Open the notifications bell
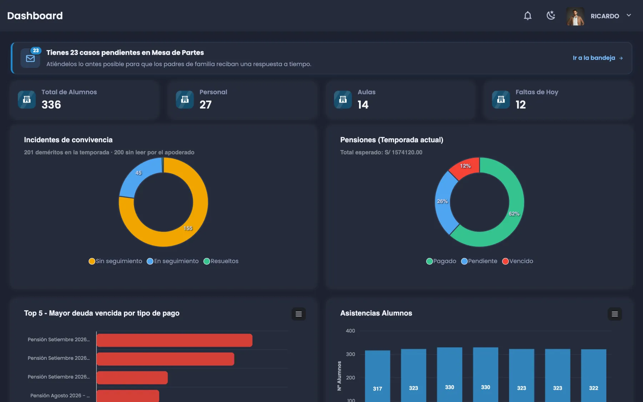 tap(528, 16)
